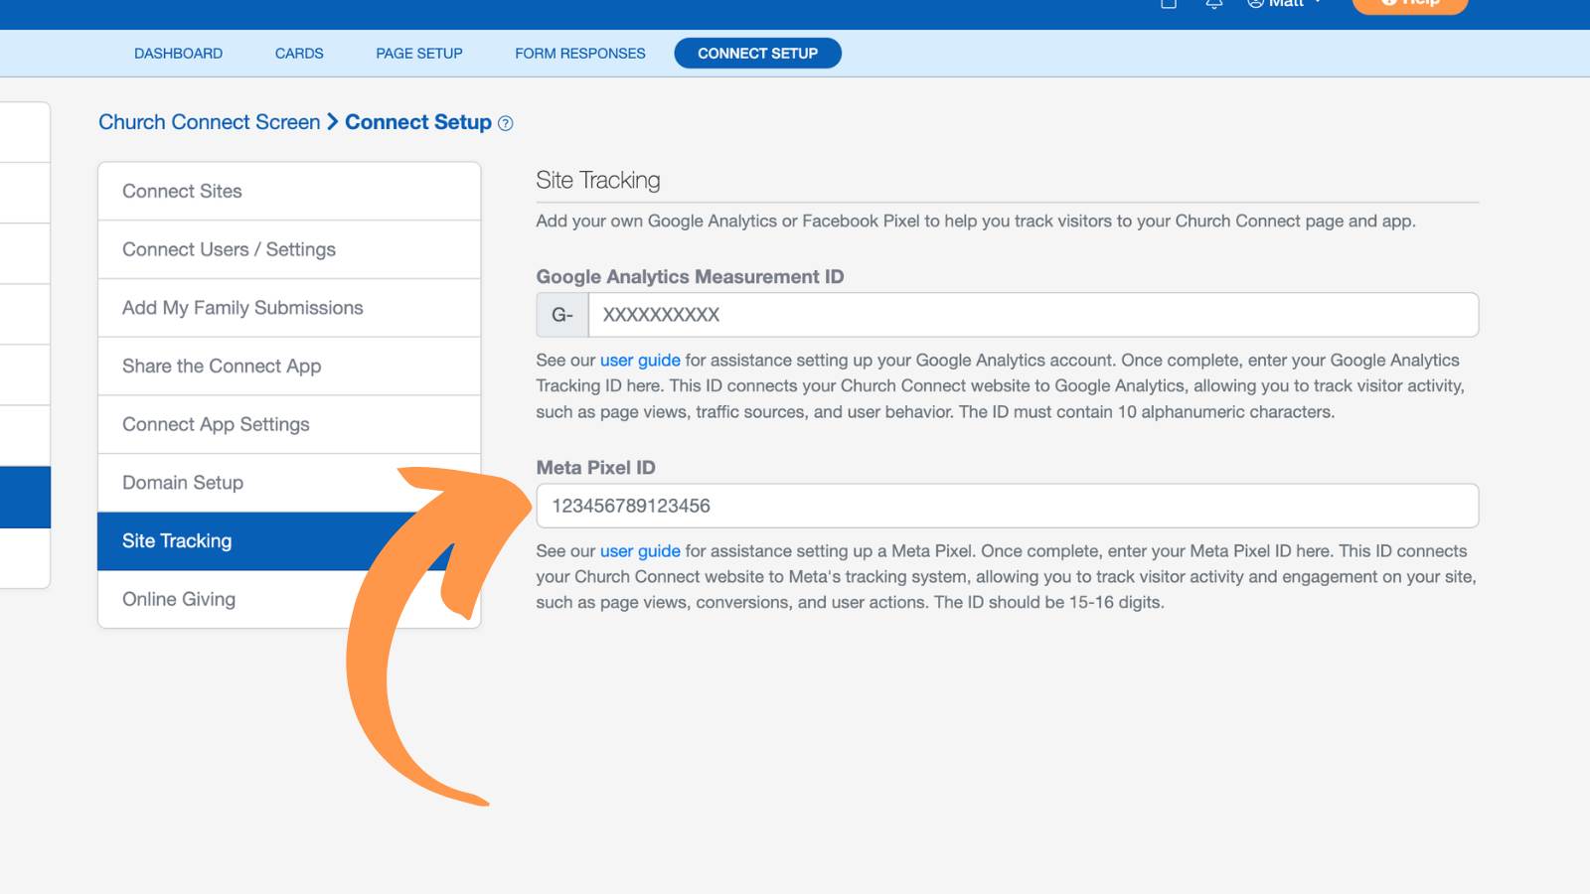The height and width of the screenshot is (894, 1590).
Task: Open Connect Sites in the sidebar
Action: click(289, 191)
